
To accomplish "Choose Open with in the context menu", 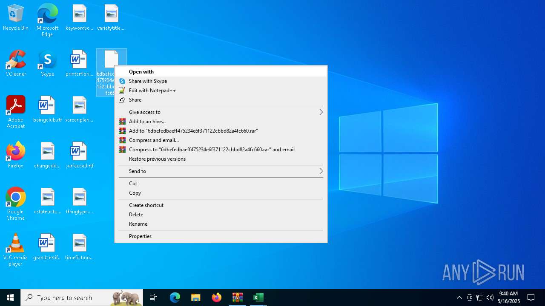I will pos(221,72).
